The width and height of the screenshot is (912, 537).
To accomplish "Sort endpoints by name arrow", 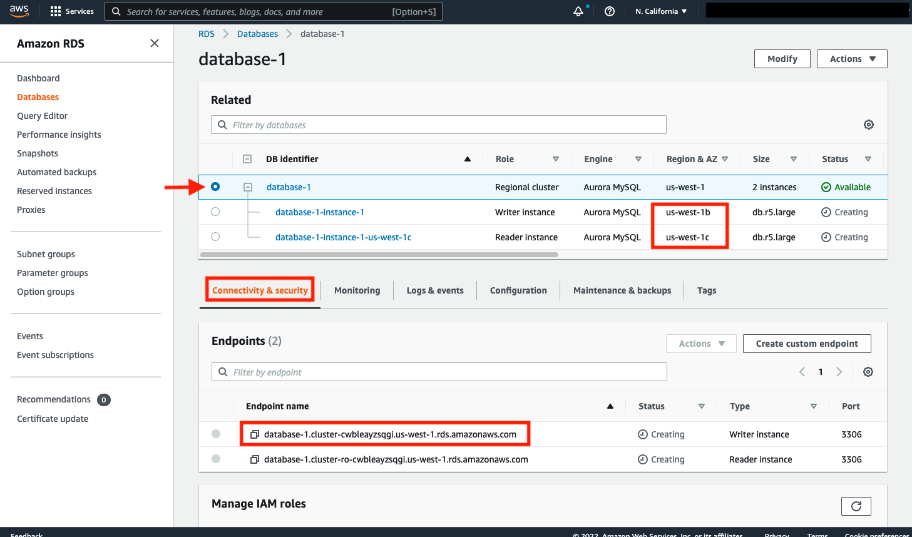I will 610,406.
